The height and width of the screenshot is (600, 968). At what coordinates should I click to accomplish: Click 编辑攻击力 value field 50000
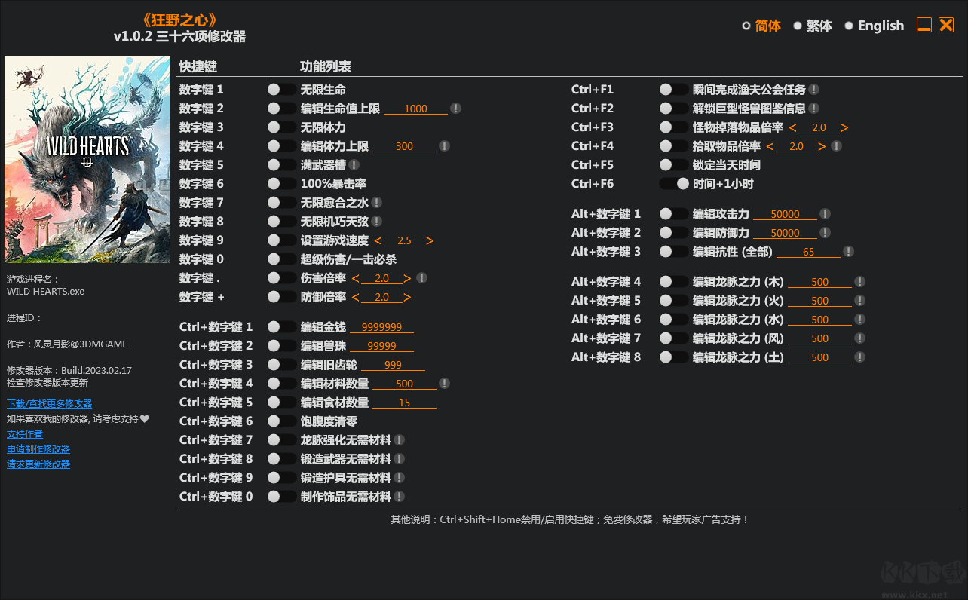tap(785, 214)
